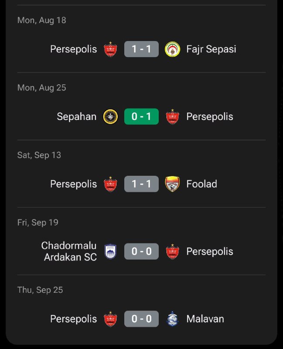Click the Malavan club crest
This screenshot has height=349, width=283.
[173, 319]
